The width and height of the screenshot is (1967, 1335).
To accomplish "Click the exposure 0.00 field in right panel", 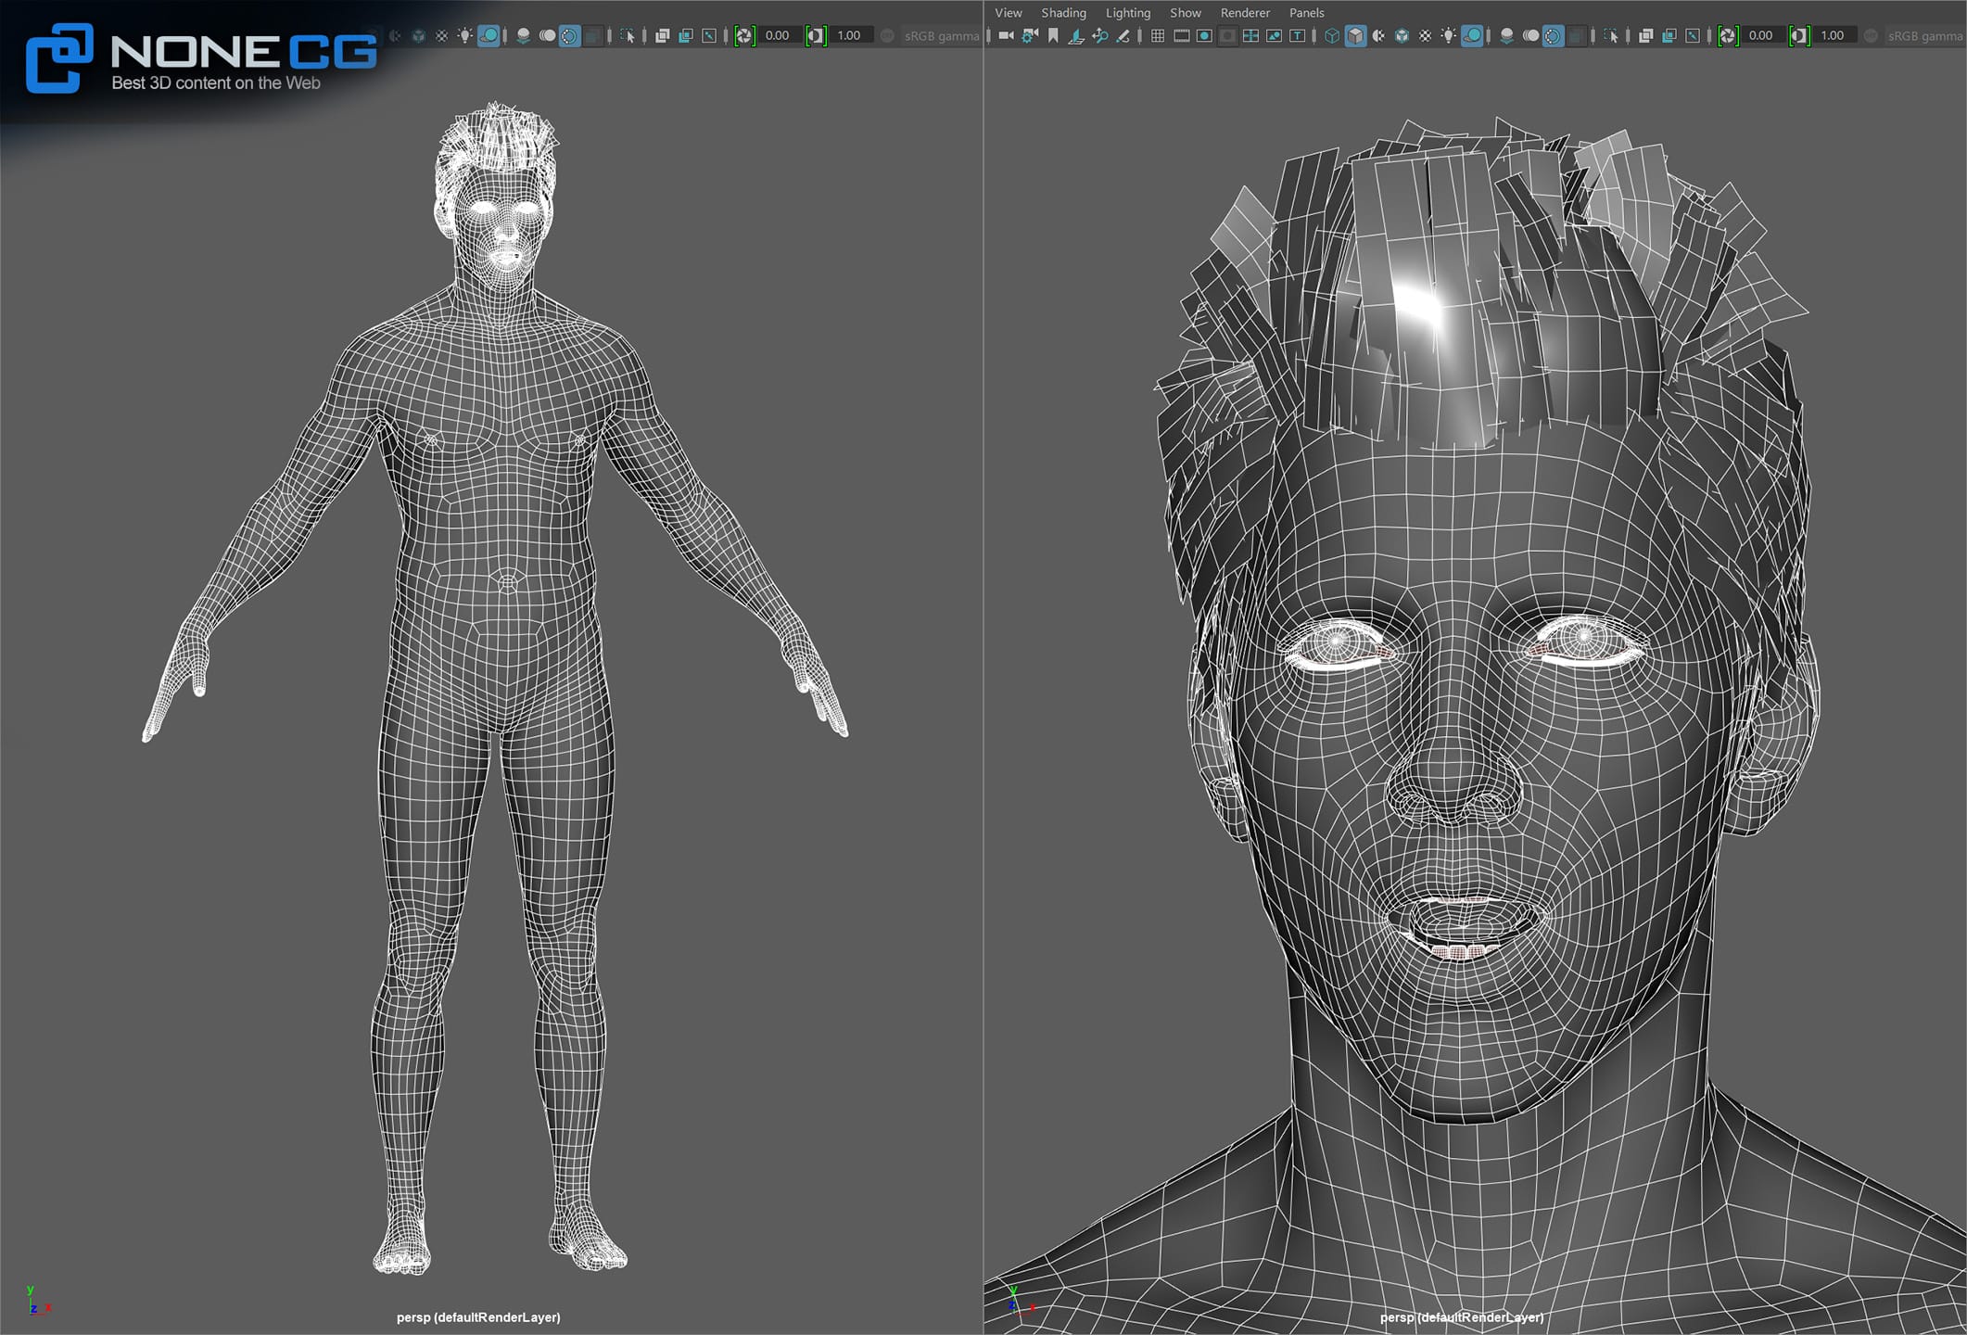I will pos(1760,35).
